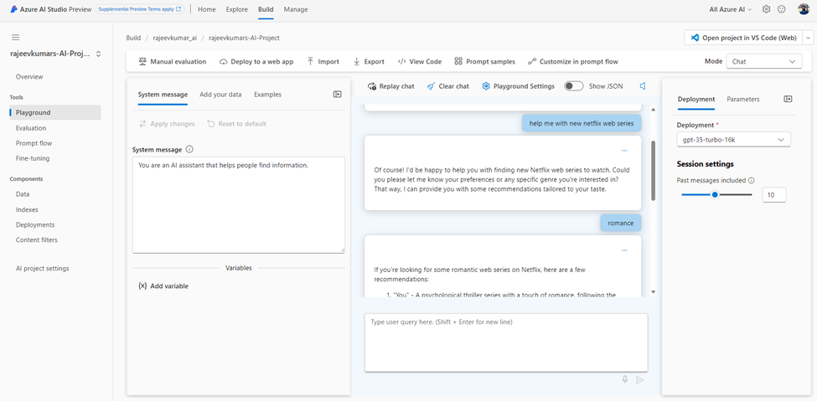This screenshot has height=401, width=817.
Task: Expand the arrow next to Open in VS Code
Action: 808,38
